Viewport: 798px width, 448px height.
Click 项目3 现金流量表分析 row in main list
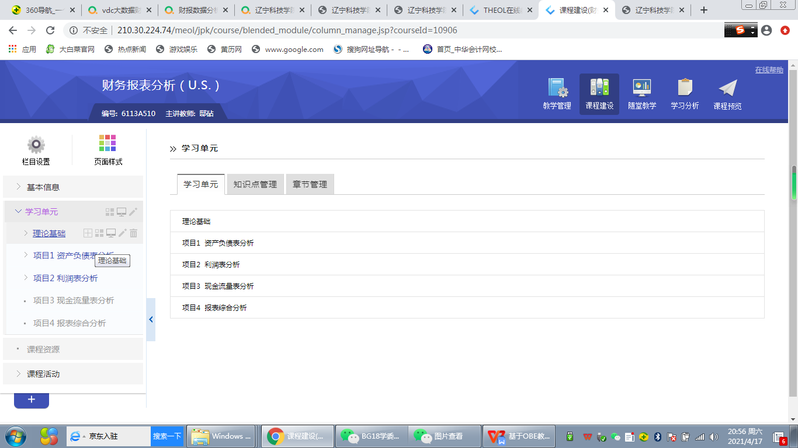pos(467,286)
